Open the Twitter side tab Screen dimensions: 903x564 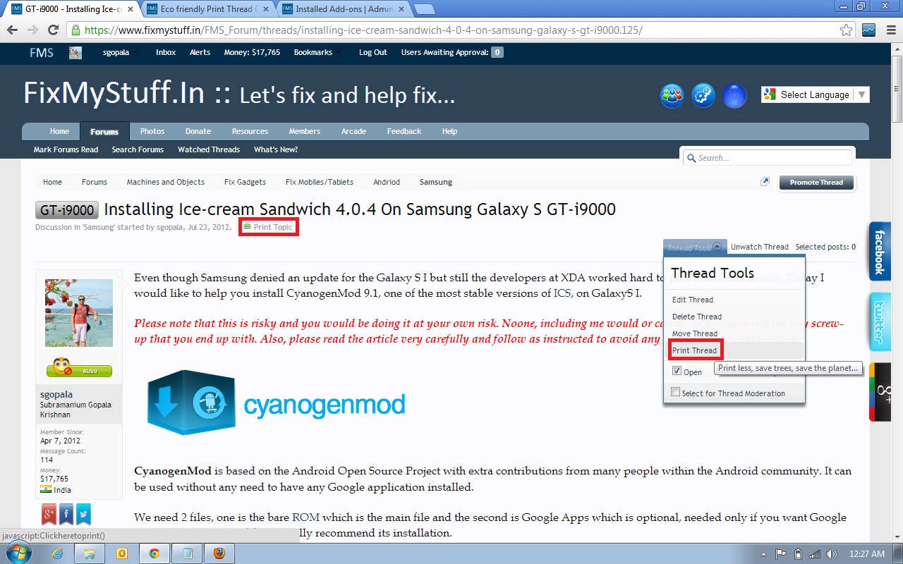880,322
